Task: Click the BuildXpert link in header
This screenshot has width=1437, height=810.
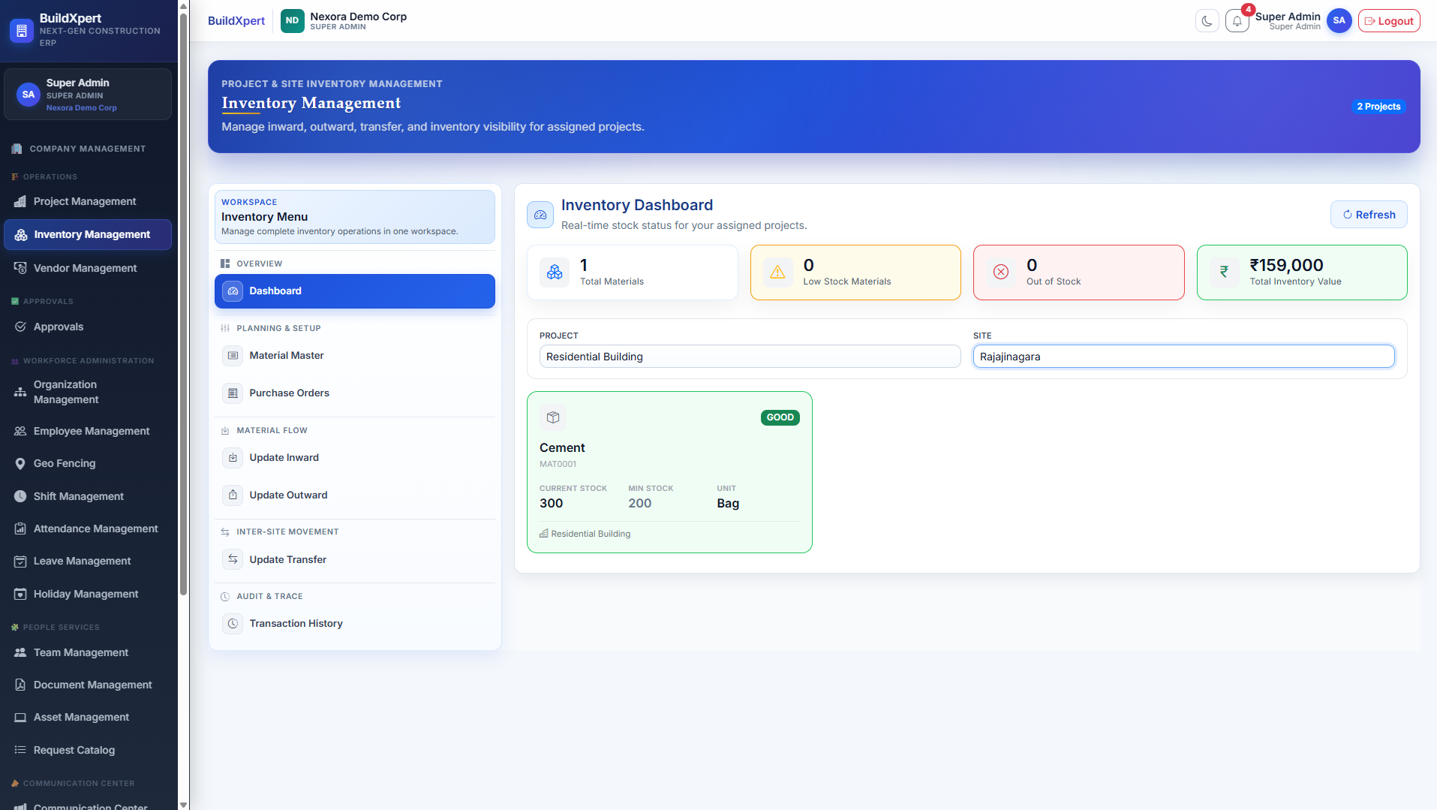Action: pyautogui.click(x=236, y=21)
